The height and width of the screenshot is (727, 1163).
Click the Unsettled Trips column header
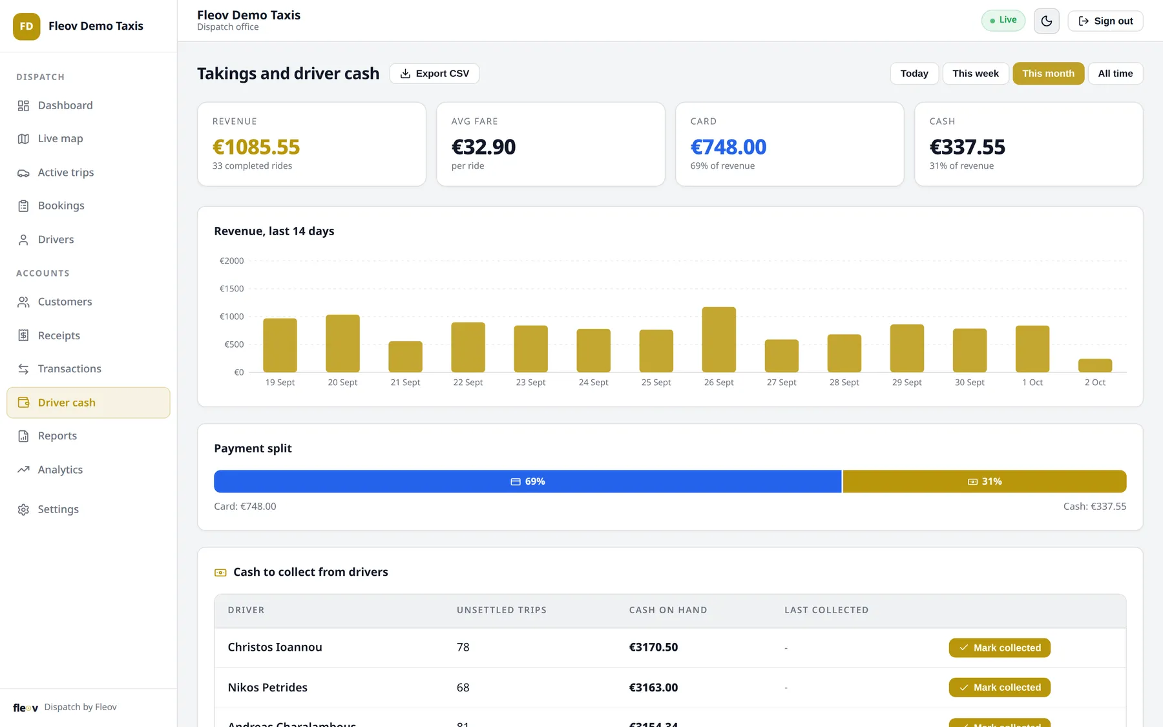coord(501,610)
